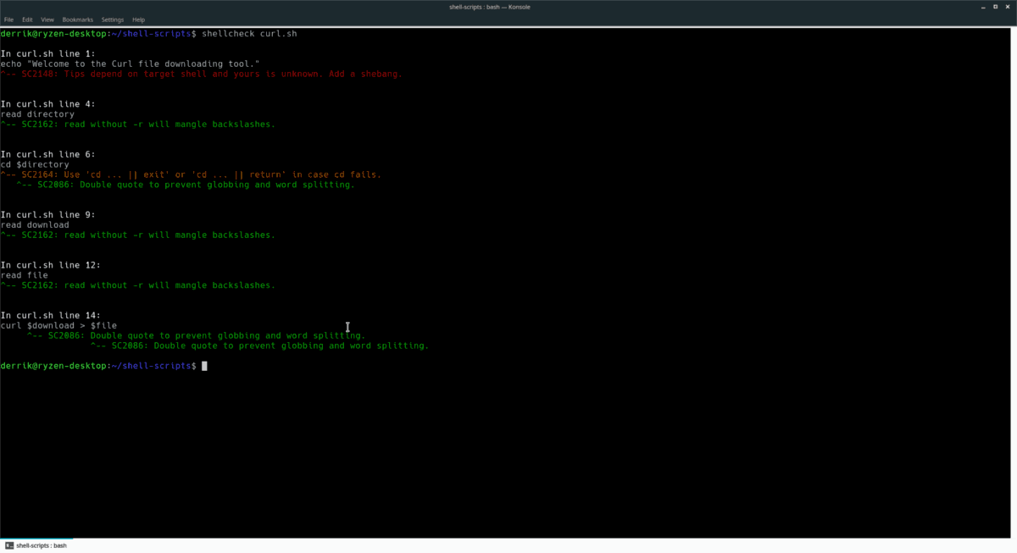Open the Help menu
This screenshot has width=1017, height=553.
(138, 19)
